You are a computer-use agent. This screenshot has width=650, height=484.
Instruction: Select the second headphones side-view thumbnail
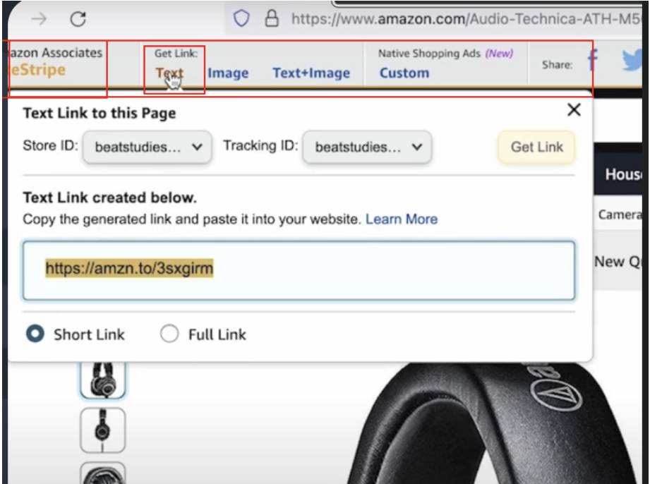102,430
